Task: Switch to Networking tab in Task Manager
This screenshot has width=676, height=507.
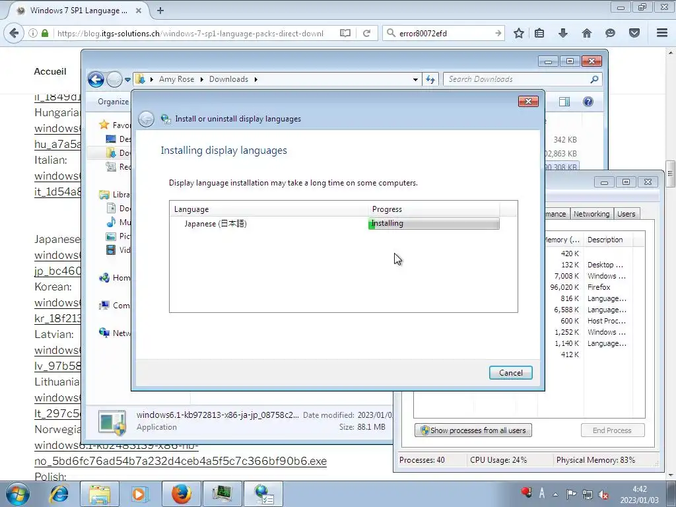Action: pyautogui.click(x=591, y=214)
